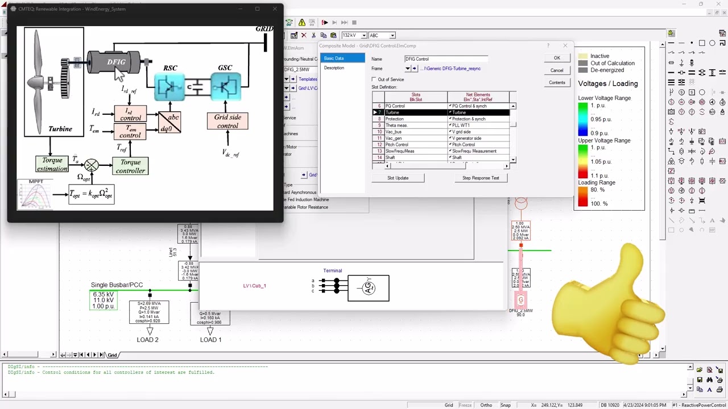
Task: Toggle Grid in the status bar
Action: coord(449,405)
